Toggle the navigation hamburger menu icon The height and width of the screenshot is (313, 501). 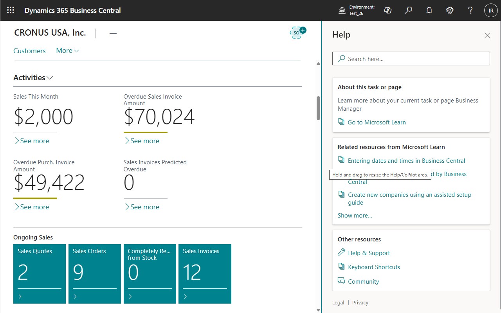point(113,33)
